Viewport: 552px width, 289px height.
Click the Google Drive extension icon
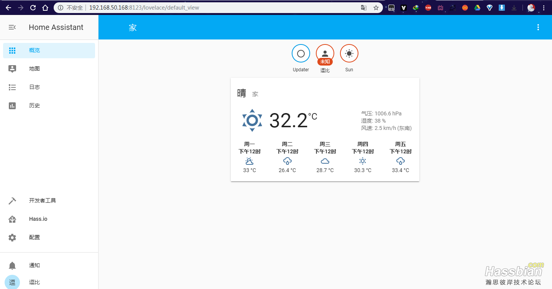[477, 8]
